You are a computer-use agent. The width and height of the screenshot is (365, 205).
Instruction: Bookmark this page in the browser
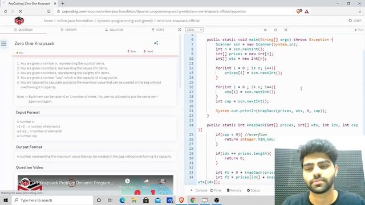point(49,11)
